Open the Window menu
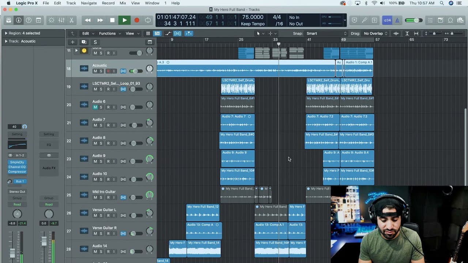Viewport: 468px width, 263px height. pos(152,3)
